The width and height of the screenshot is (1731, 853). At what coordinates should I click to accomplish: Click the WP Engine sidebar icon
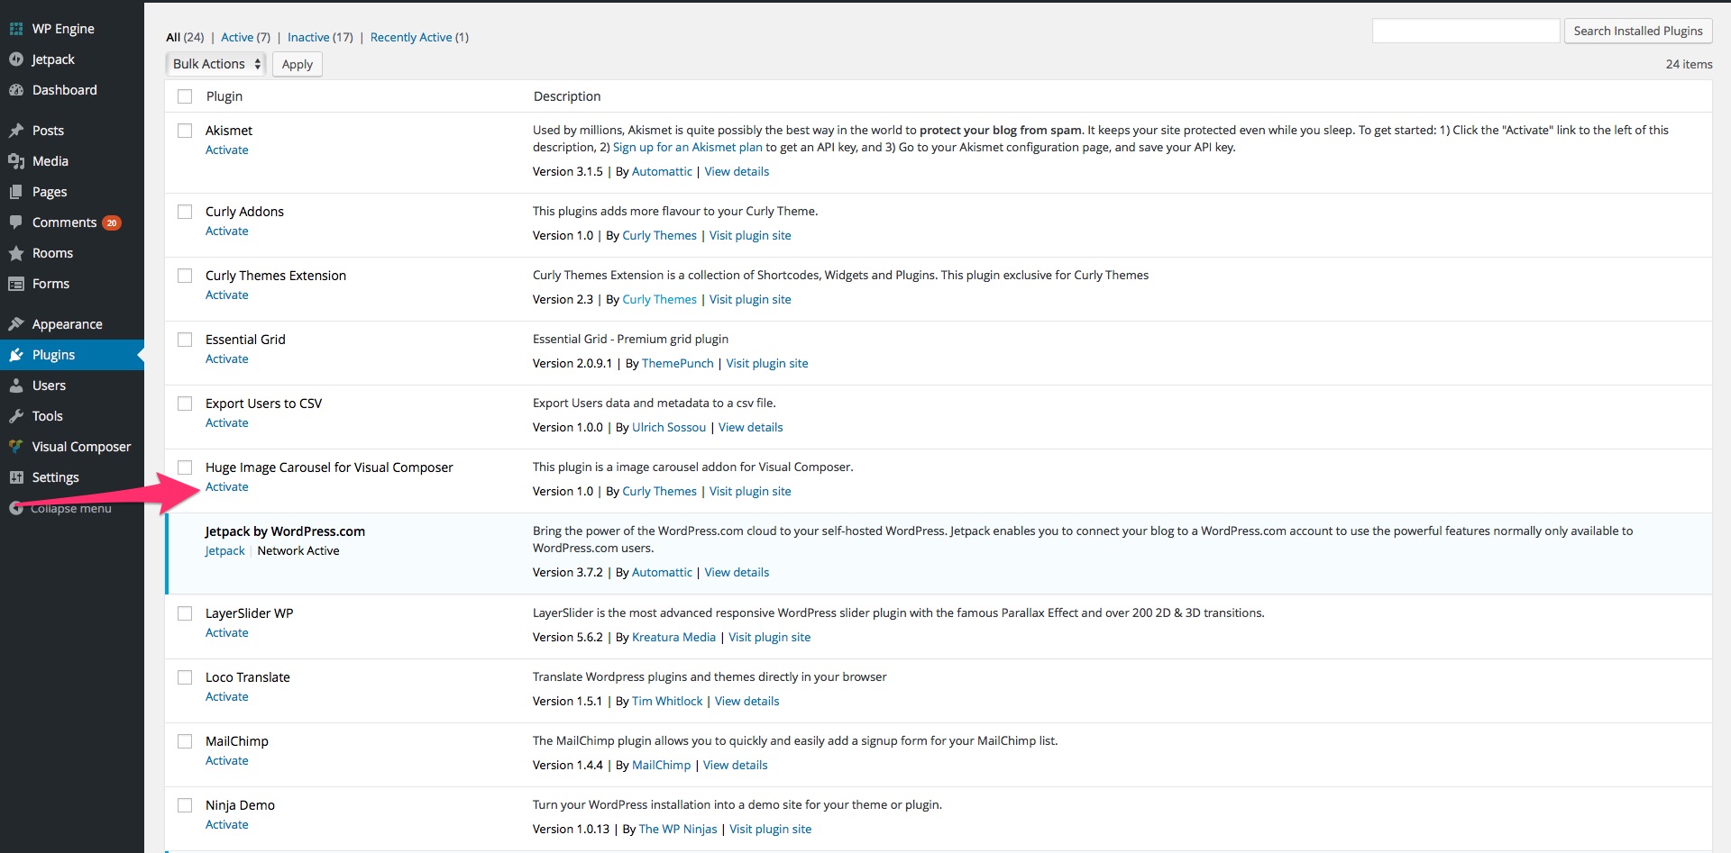[15, 29]
